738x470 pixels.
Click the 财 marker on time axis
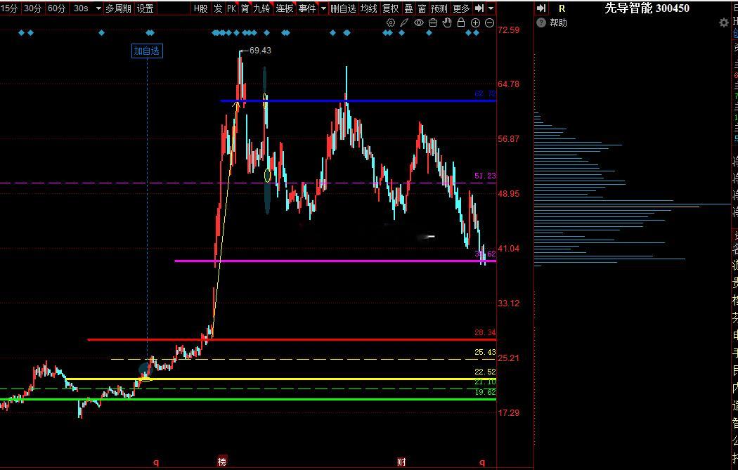point(401,462)
